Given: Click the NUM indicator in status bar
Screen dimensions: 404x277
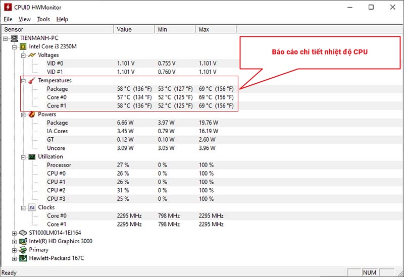Looking at the screenshot, I should click(370, 272).
